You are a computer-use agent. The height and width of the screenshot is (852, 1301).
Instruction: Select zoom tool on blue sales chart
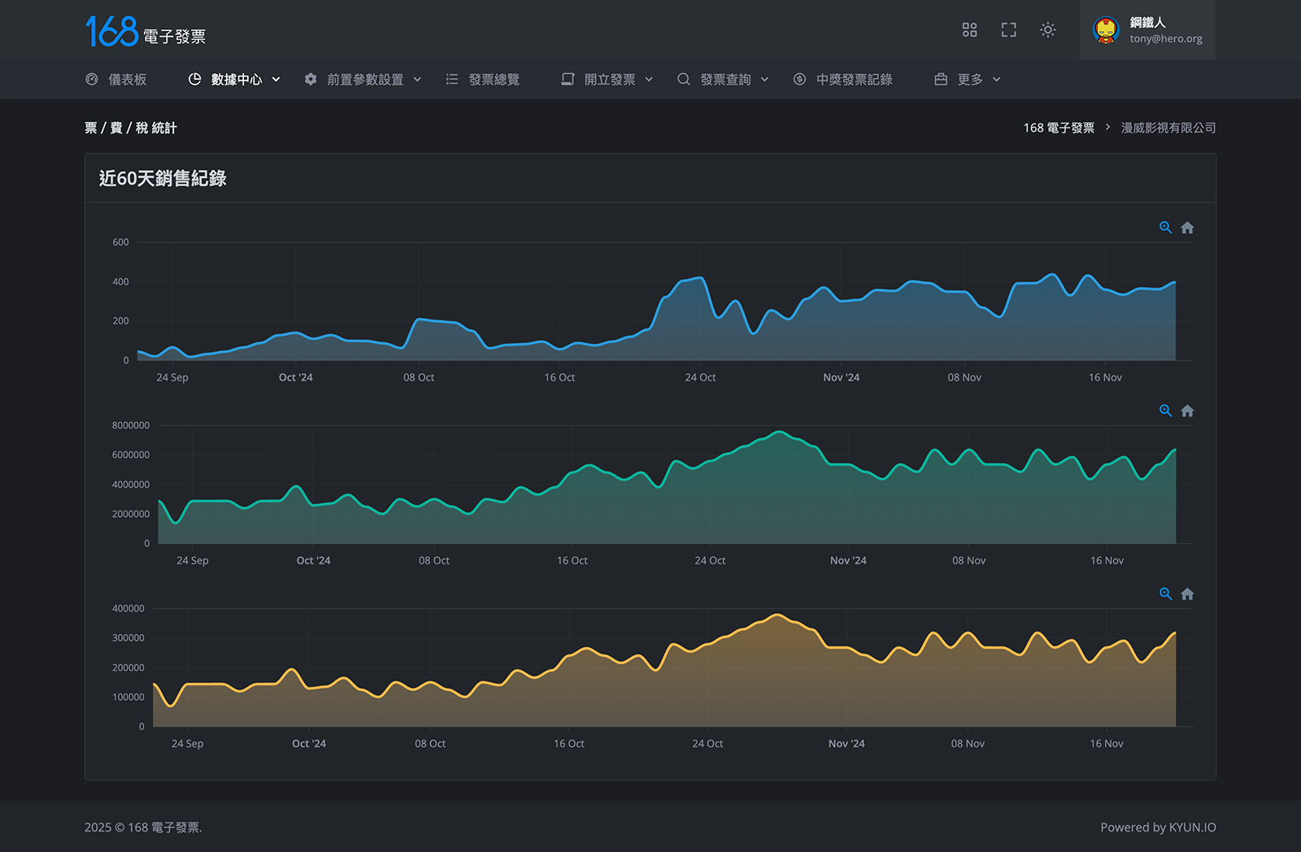click(x=1165, y=228)
